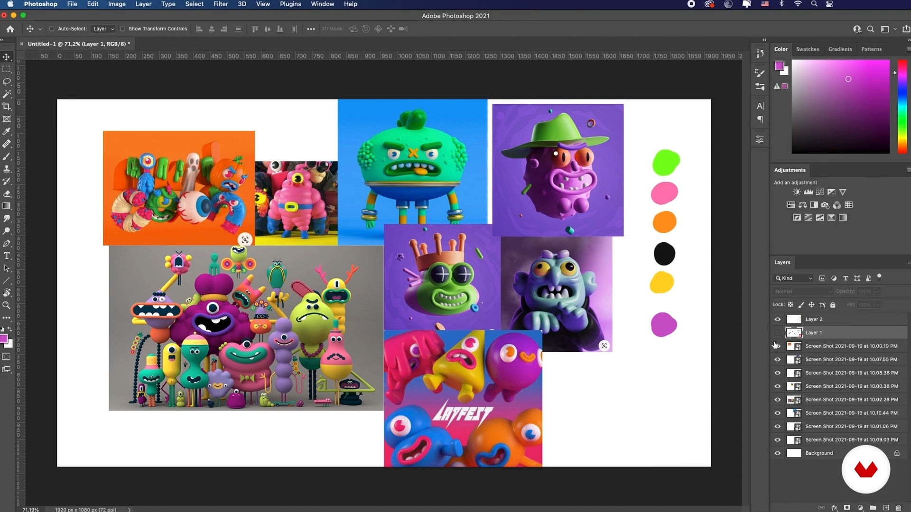Add a layer mask
911x512 pixels.
point(847,508)
